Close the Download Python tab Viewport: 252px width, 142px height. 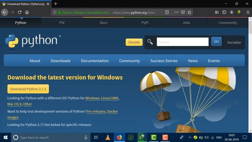click(48, 4)
